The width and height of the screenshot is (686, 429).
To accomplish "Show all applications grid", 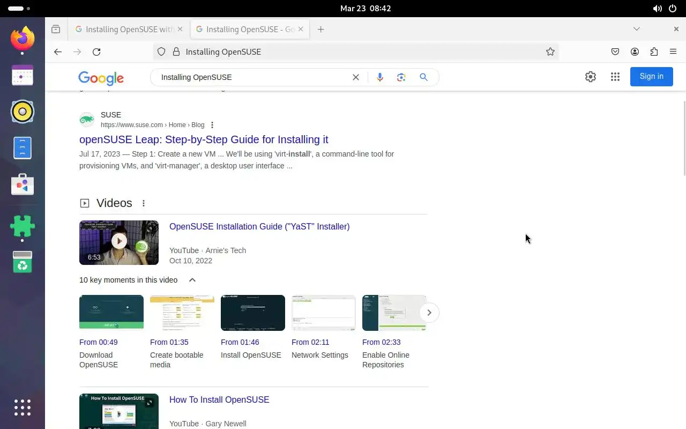I will tap(23, 408).
